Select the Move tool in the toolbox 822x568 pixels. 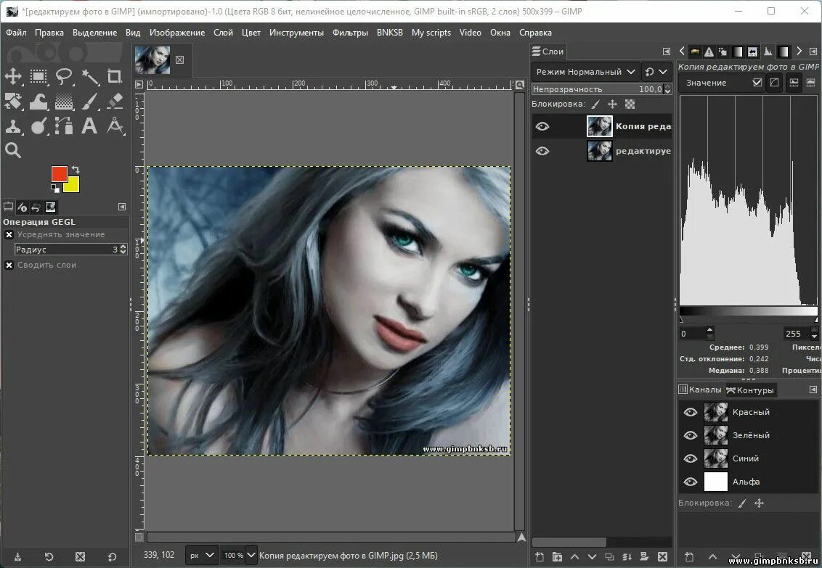click(x=13, y=76)
